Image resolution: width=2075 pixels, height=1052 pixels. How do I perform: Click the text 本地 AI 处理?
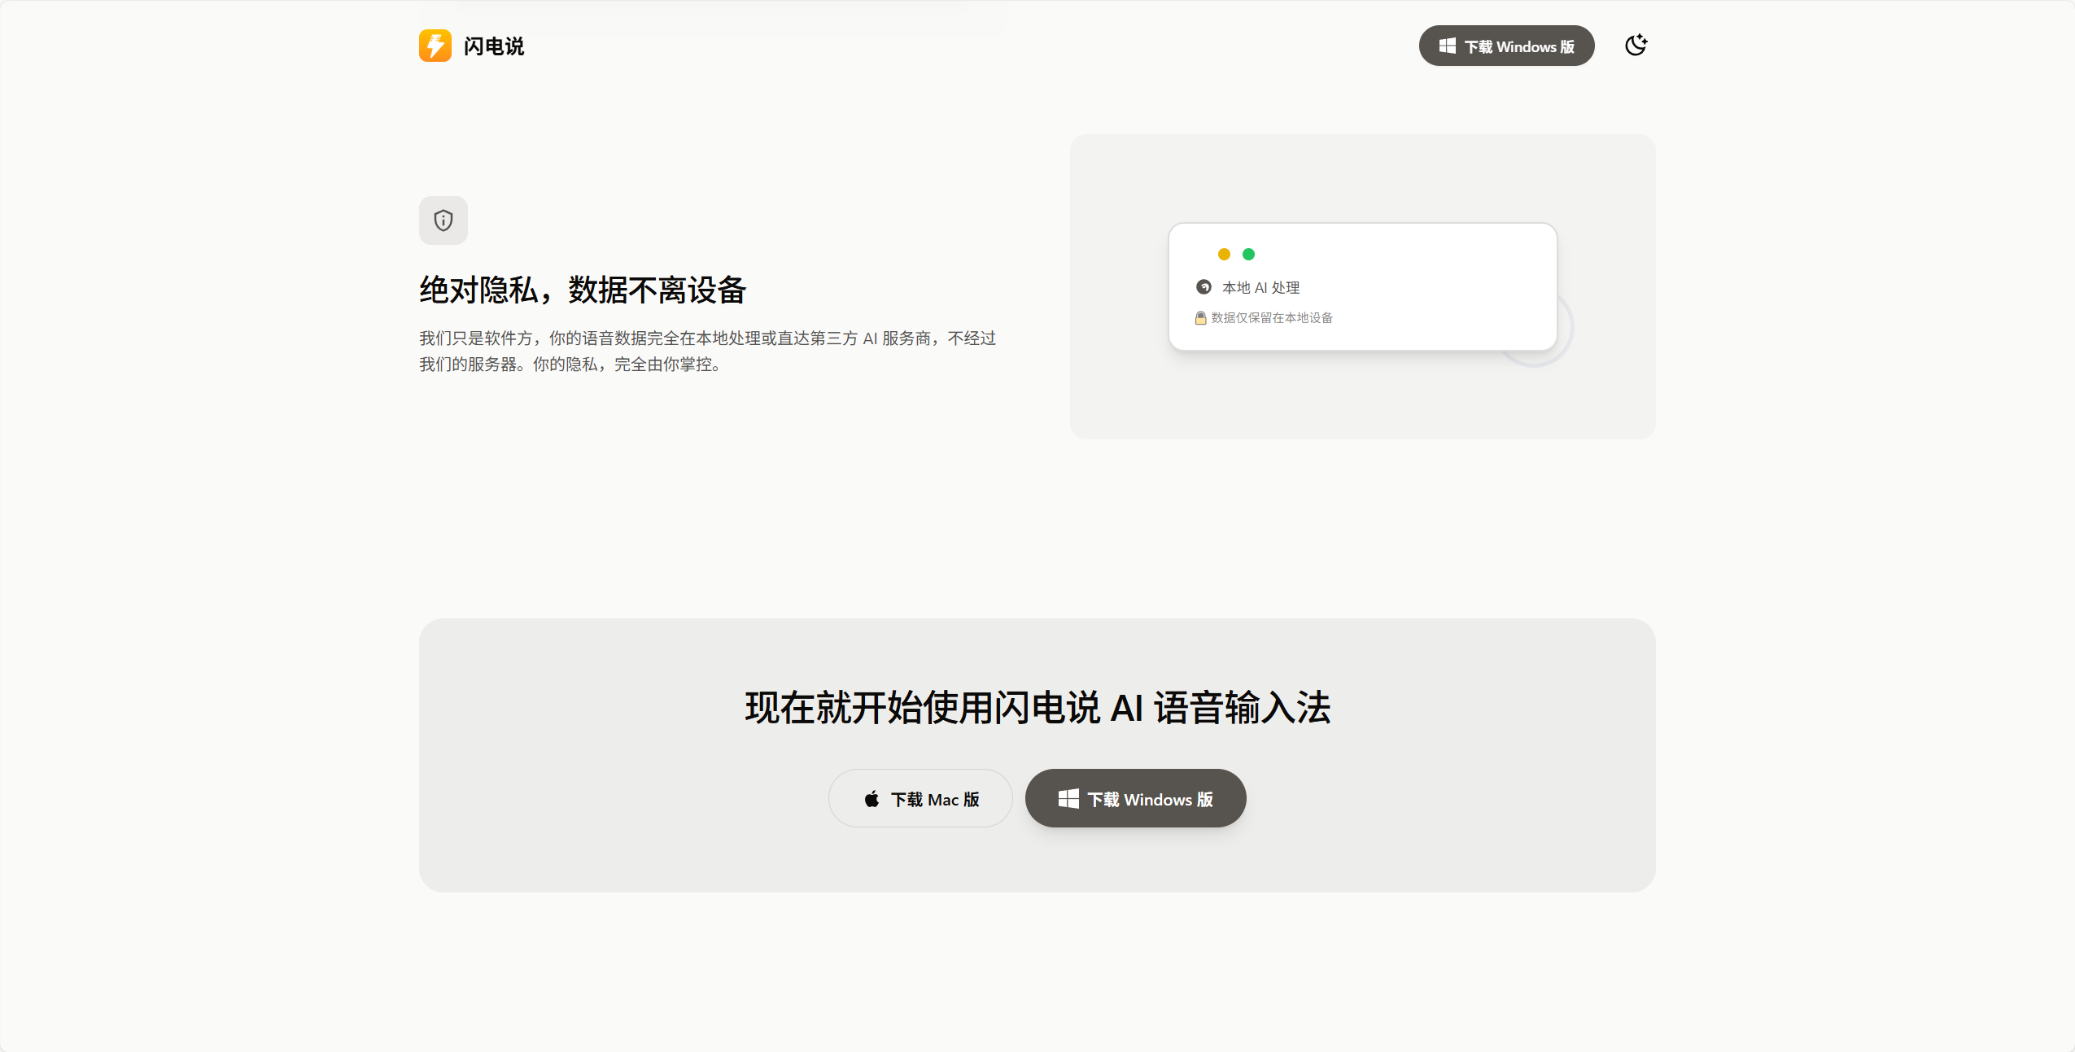tap(1260, 288)
